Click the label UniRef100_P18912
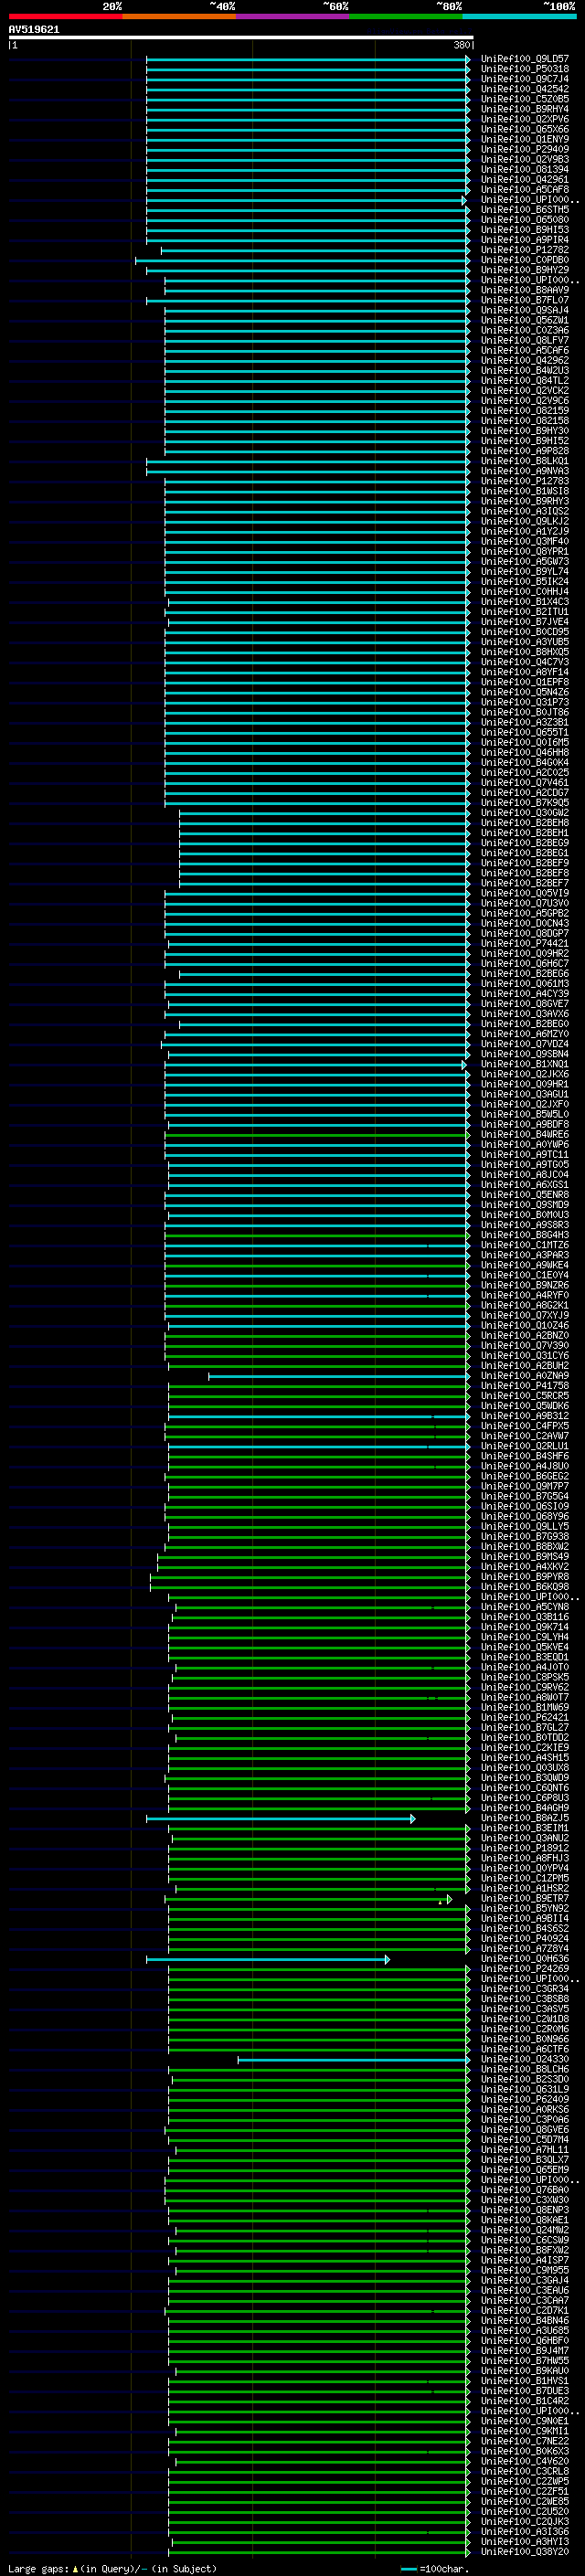This screenshot has height=2576, width=585. click(x=525, y=1848)
